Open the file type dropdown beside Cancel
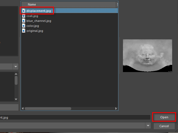The image size is (178, 133). tap(148, 126)
